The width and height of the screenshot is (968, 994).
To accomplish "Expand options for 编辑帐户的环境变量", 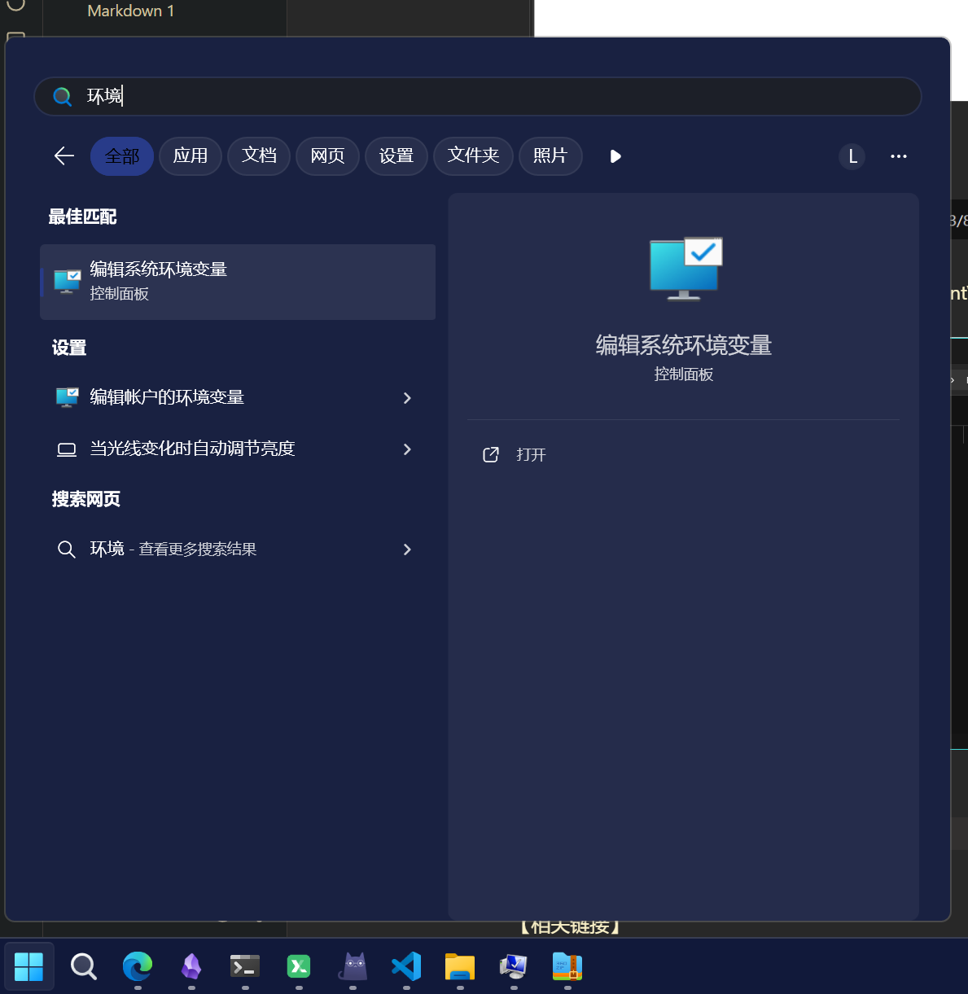I will coord(407,398).
